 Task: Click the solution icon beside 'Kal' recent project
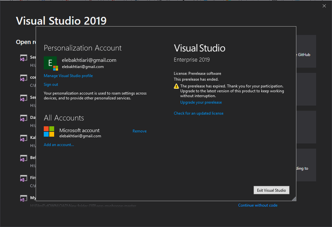click(23, 138)
